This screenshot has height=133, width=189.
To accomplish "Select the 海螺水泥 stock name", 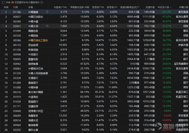I will click(33, 120).
